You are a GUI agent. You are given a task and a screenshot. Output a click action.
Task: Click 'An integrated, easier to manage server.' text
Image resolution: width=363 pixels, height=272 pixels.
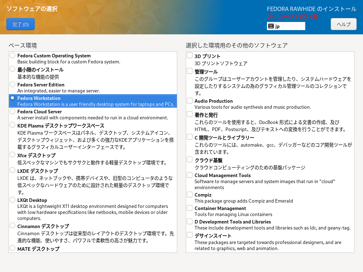[x=58, y=91]
